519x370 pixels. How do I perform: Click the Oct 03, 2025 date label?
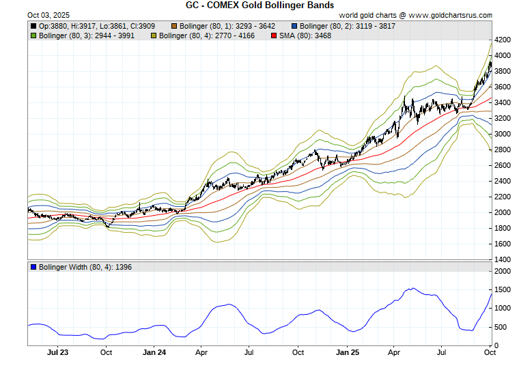pos(29,14)
